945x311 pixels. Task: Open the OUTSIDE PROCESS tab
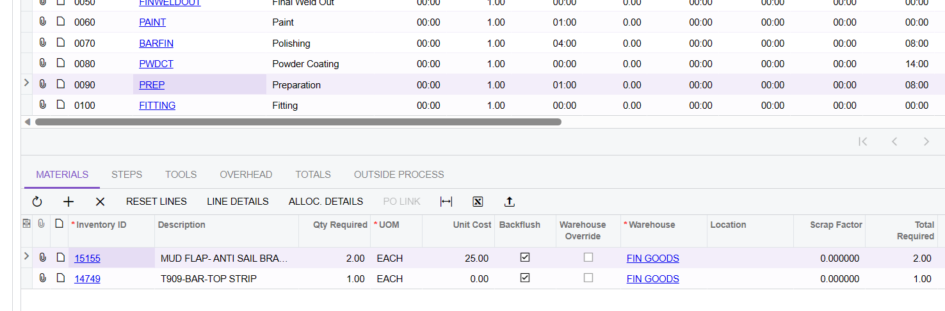pyautogui.click(x=399, y=175)
